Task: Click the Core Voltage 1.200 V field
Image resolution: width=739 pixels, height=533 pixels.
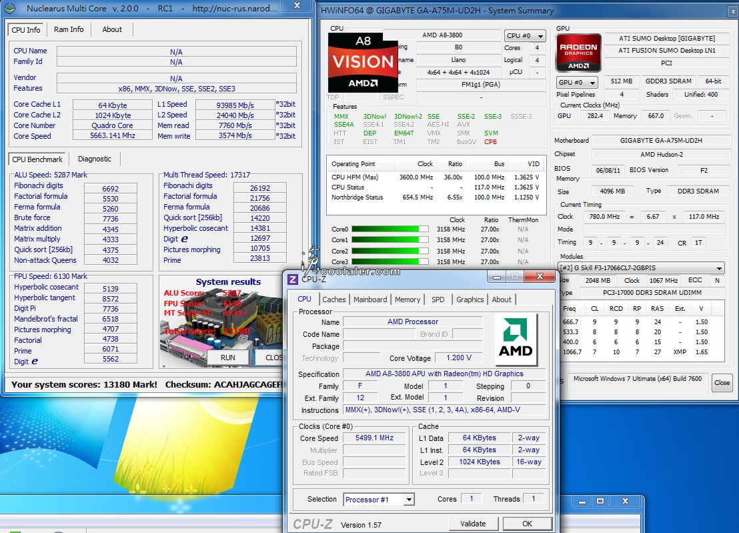Action: (x=459, y=358)
